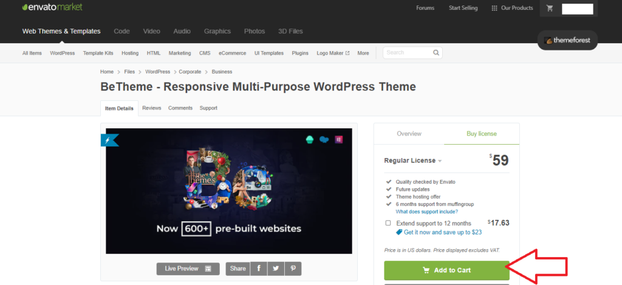Click What does support include link
This screenshot has height=285, width=622.
point(427,211)
